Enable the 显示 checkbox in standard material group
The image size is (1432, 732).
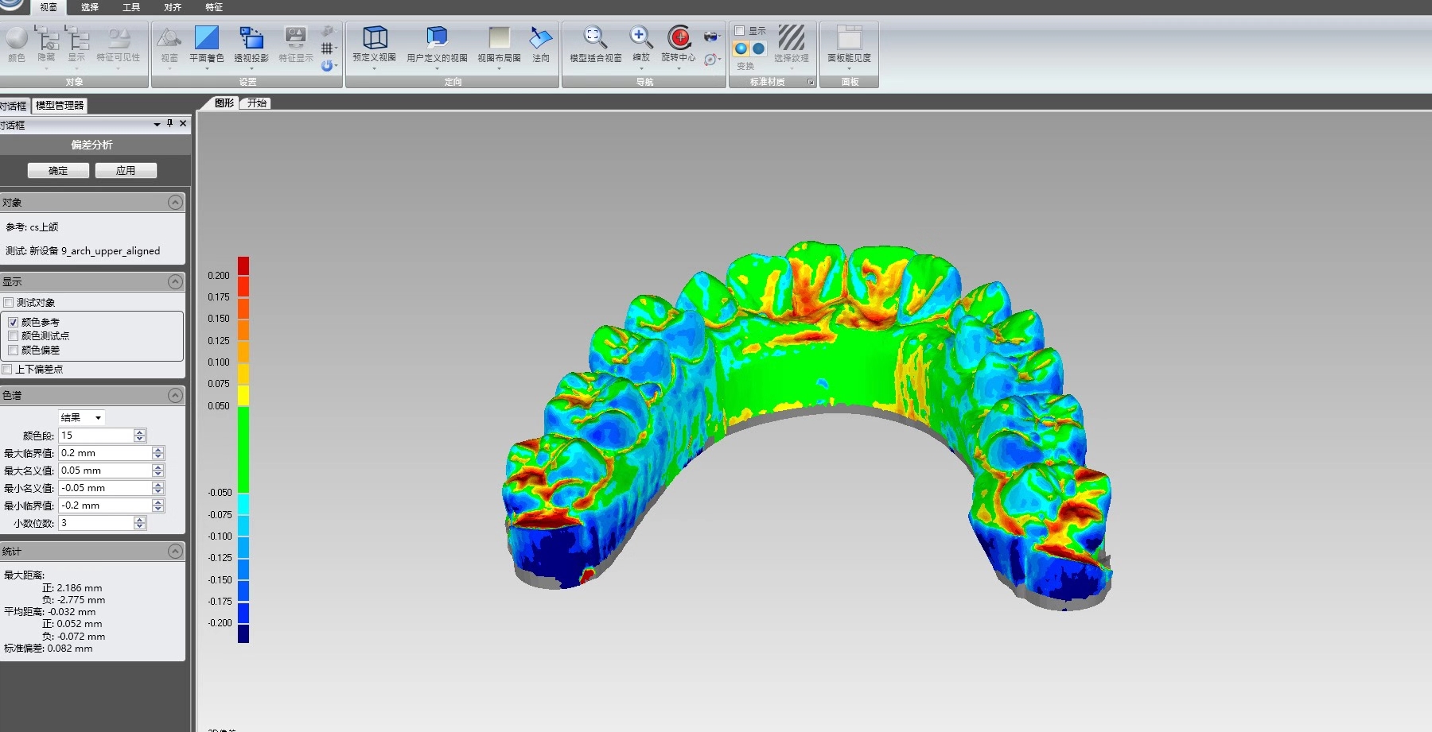coord(740,30)
